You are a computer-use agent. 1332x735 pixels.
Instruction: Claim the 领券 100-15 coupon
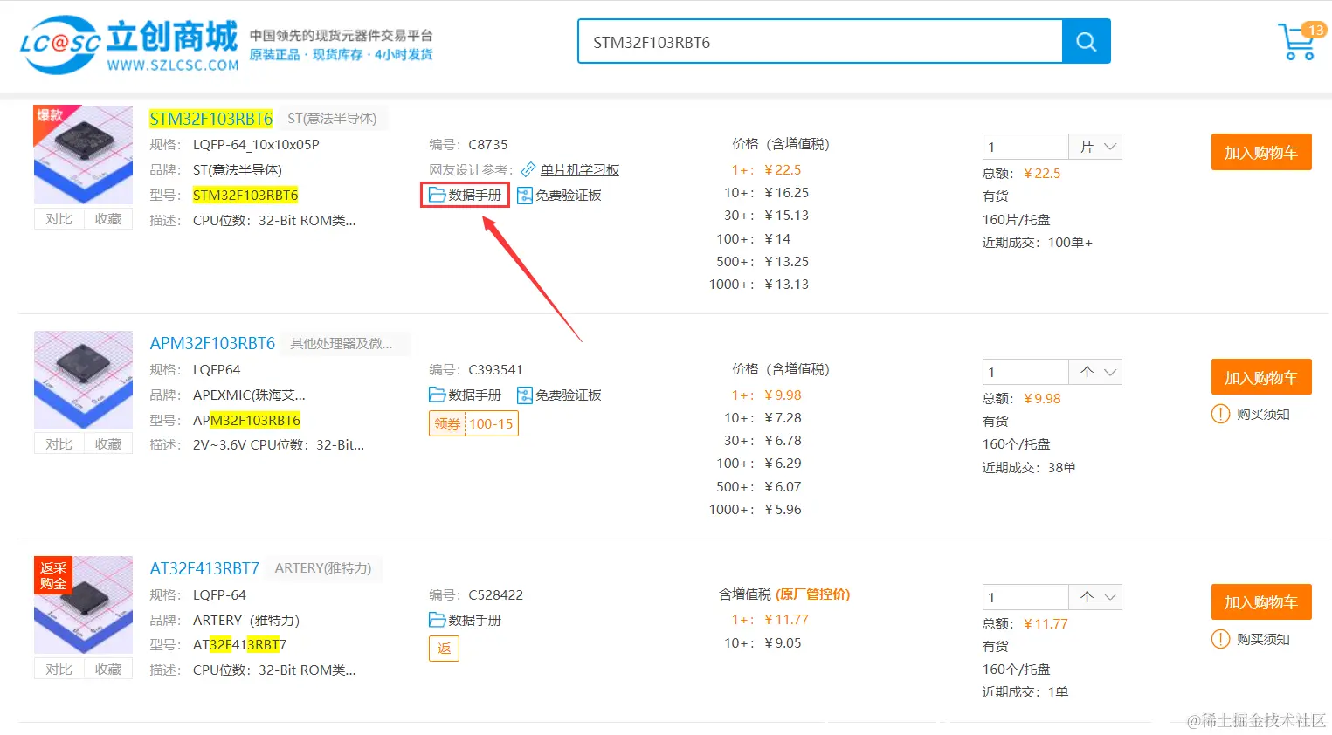point(473,424)
